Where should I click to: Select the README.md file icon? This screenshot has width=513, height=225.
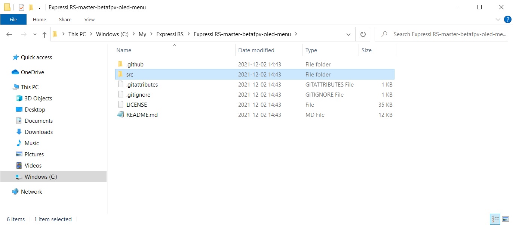(x=120, y=115)
